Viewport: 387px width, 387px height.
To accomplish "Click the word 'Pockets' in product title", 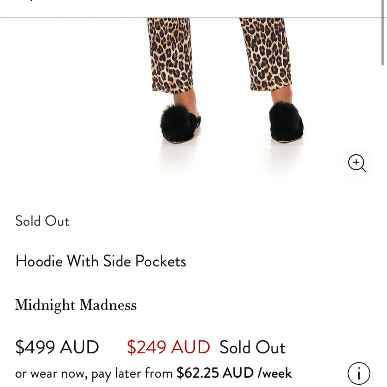I will [x=161, y=261].
